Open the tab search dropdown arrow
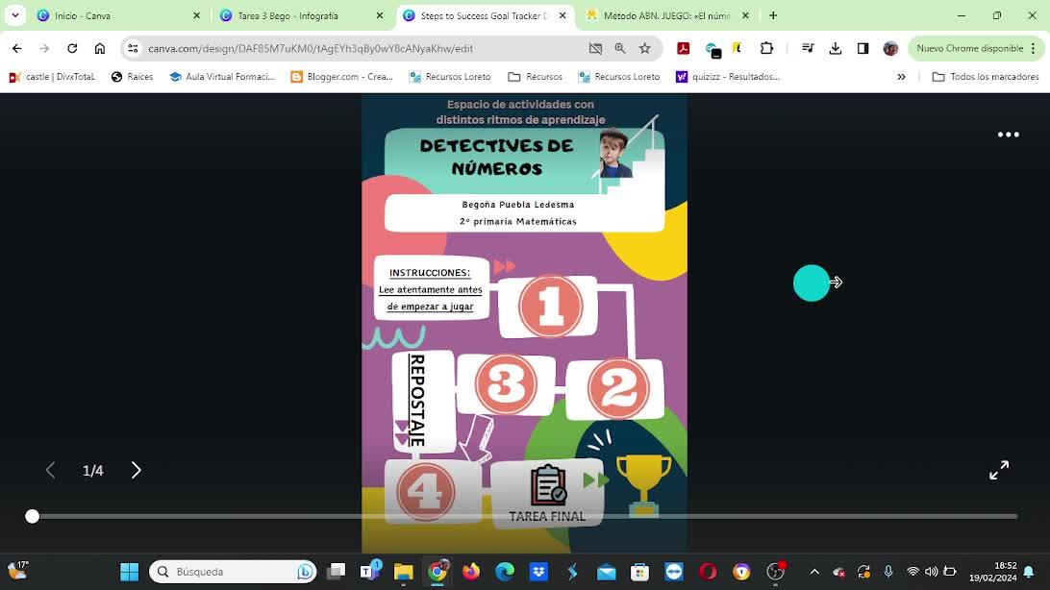The height and width of the screenshot is (590, 1050). pyautogui.click(x=14, y=15)
